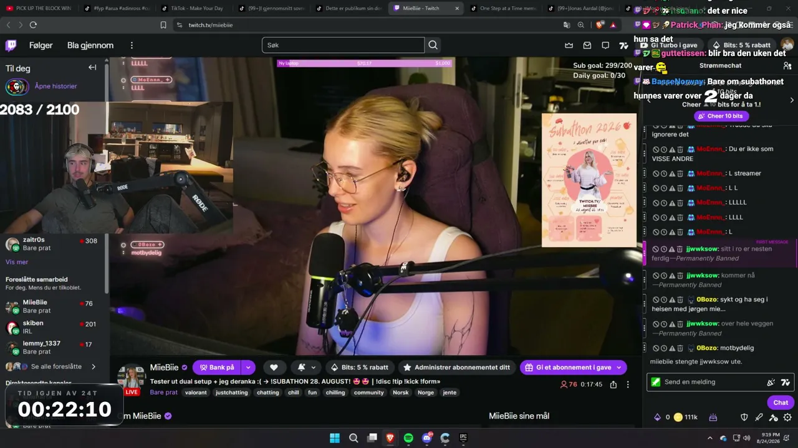Open the channel points treasure chest icon
This screenshot has width=798, height=448.
tap(713, 418)
